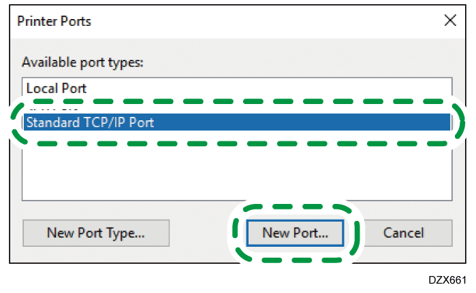The image size is (476, 293).
Task: Open the new port wizard via New Port...
Action: pos(295,232)
